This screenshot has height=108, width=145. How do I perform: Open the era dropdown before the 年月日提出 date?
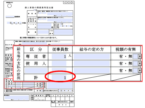coord(11,23)
